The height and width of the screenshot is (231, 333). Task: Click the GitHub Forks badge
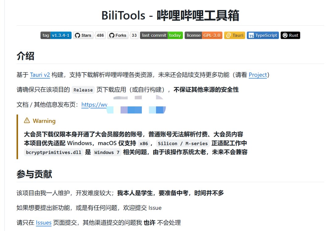(x=118, y=35)
